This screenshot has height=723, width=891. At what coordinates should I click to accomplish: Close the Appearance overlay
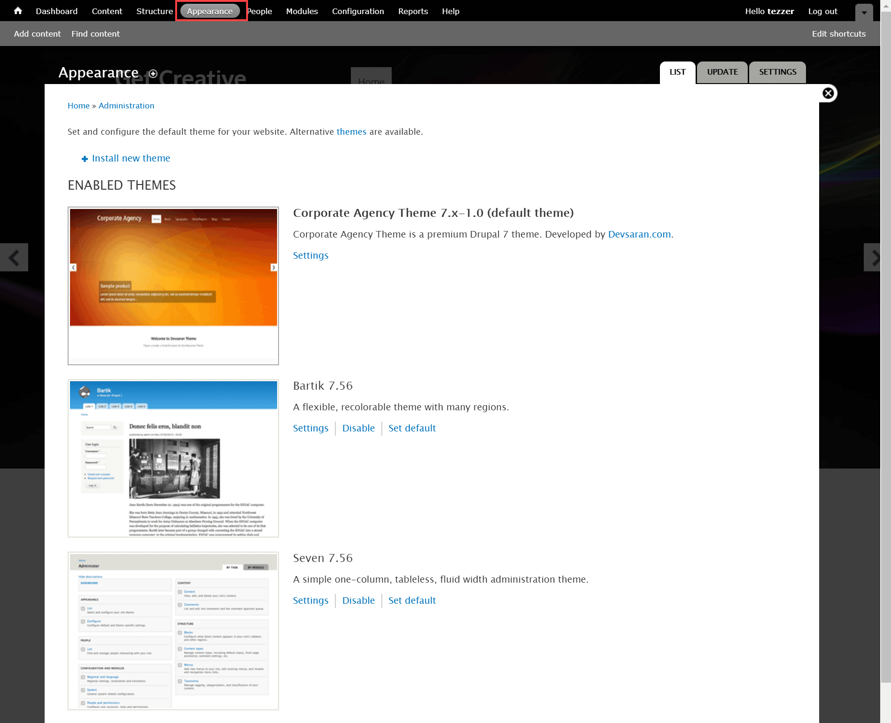(x=828, y=93)
